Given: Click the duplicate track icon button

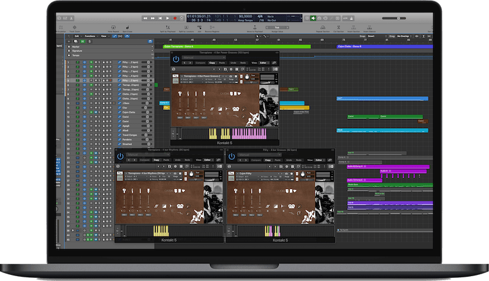Looking at the screenshot, I should pos(75,41).
